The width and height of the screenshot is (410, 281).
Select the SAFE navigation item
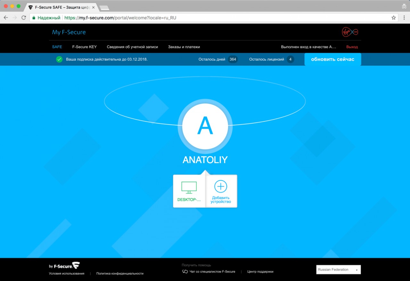57,47
